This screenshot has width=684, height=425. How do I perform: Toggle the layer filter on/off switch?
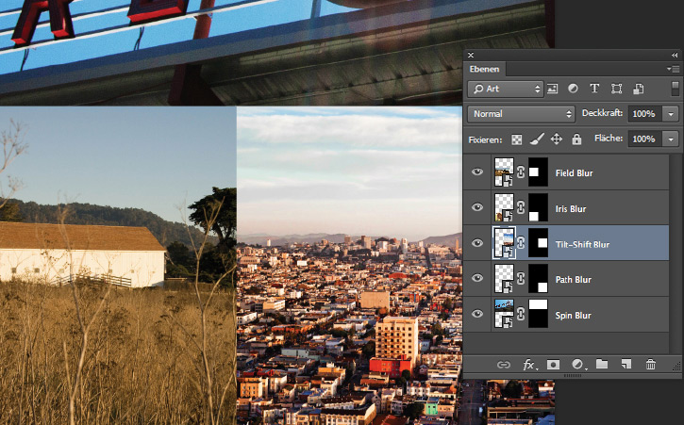click(x=675, y=89)
